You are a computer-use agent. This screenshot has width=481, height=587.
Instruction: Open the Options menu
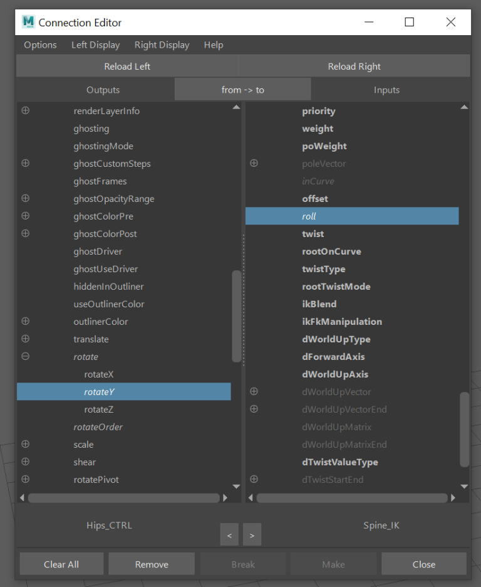click(40, 45)
